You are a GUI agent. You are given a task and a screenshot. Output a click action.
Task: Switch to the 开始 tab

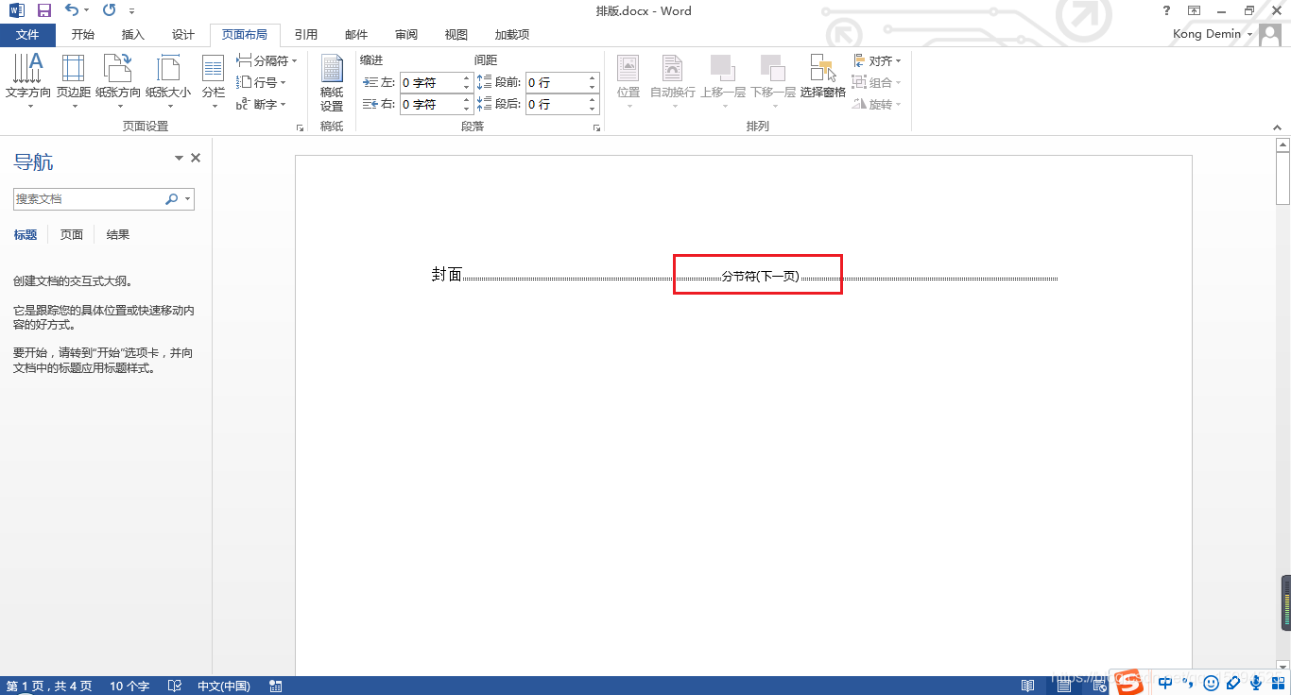tap(83, 35)
